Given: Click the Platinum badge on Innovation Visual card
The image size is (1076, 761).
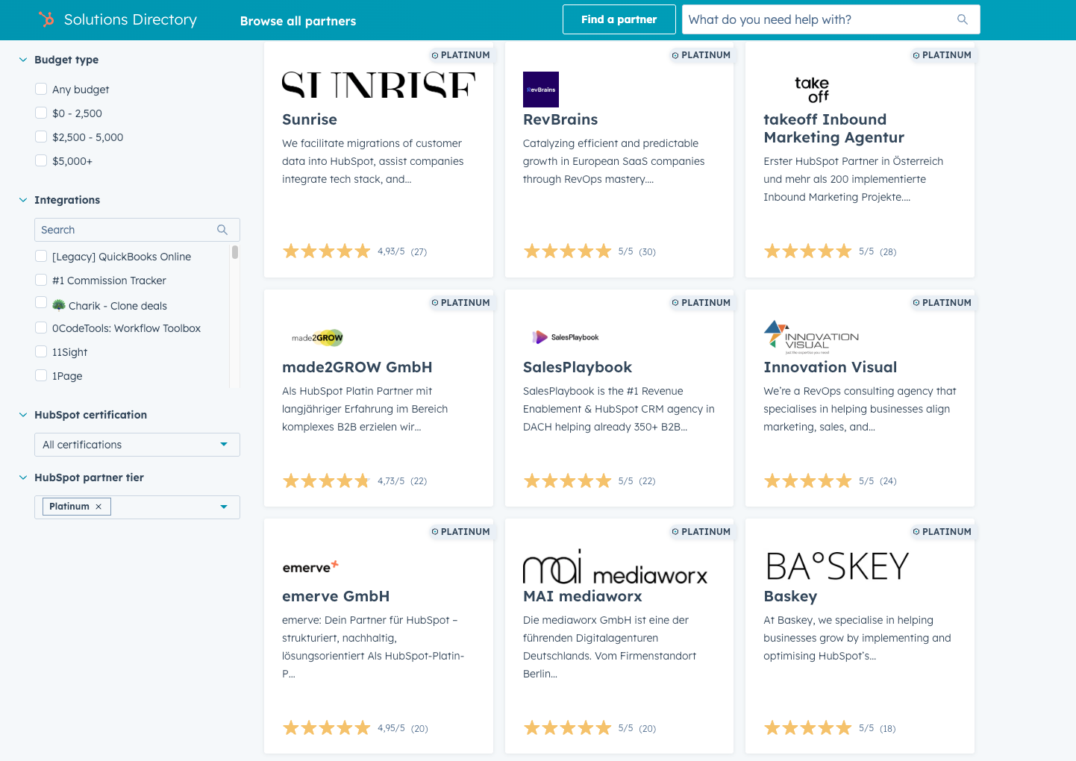Looking at the screenshot, I should tap(942, 303).
